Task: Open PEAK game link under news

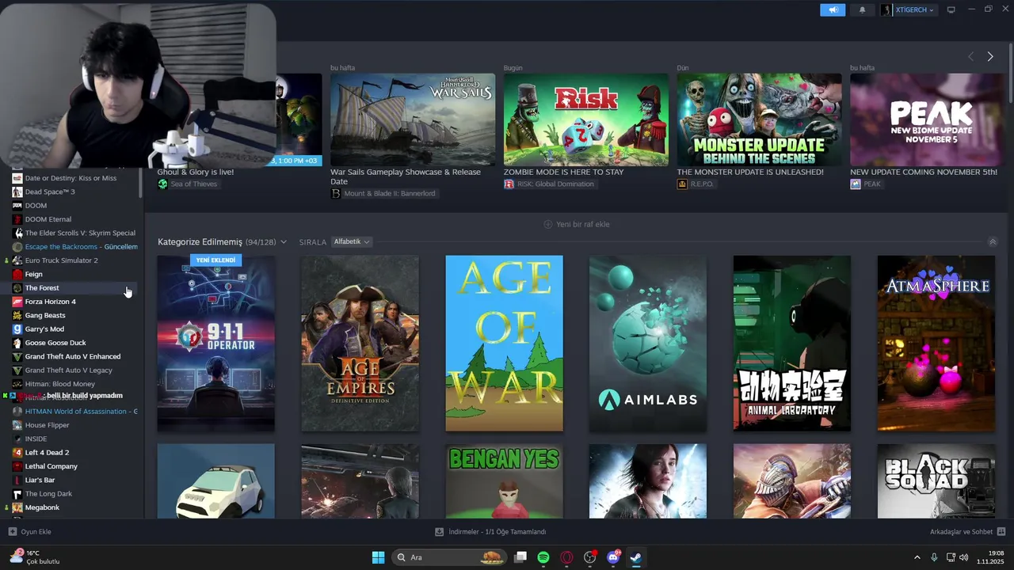Action: [866, 184]
